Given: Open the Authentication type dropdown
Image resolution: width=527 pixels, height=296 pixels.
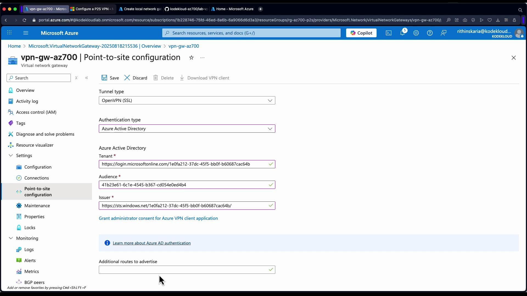Looking at the screenshot, I should coord(187,129).
